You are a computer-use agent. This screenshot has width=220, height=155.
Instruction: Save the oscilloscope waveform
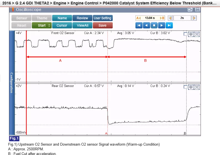[103, 25]
